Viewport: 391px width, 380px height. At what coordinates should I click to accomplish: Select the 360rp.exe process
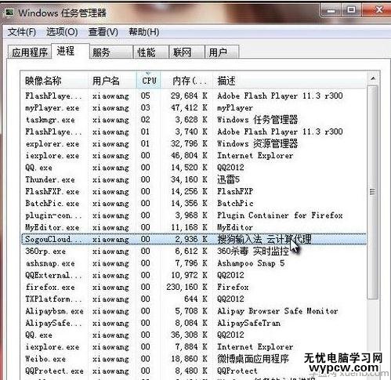(x=194, y=252)
